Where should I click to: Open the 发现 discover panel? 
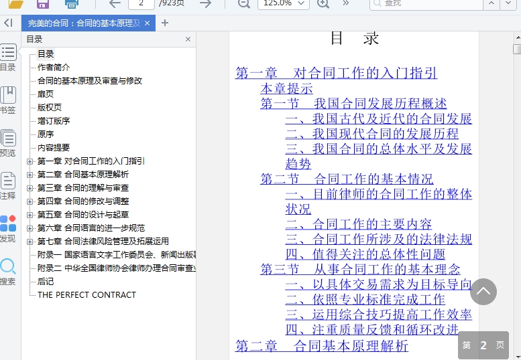[x=8, y=228]
